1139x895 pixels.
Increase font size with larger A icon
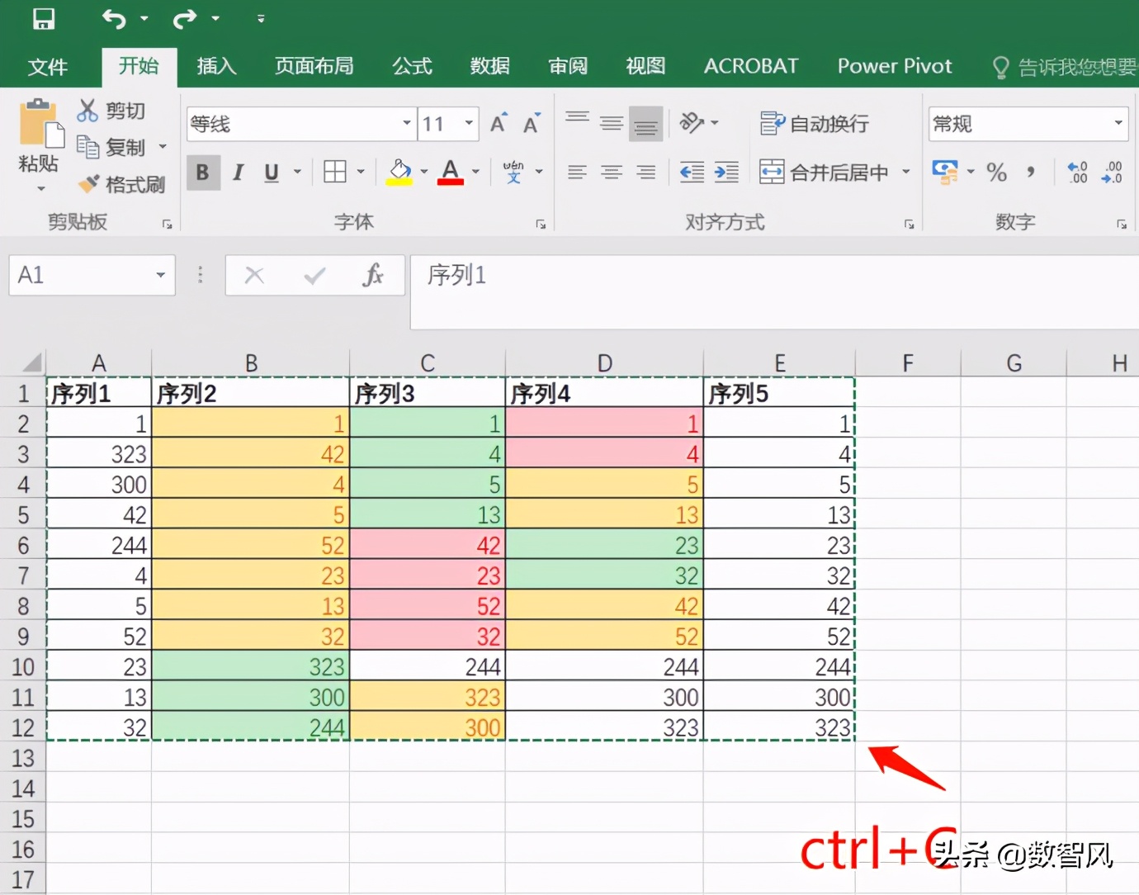tap(499, 124)
